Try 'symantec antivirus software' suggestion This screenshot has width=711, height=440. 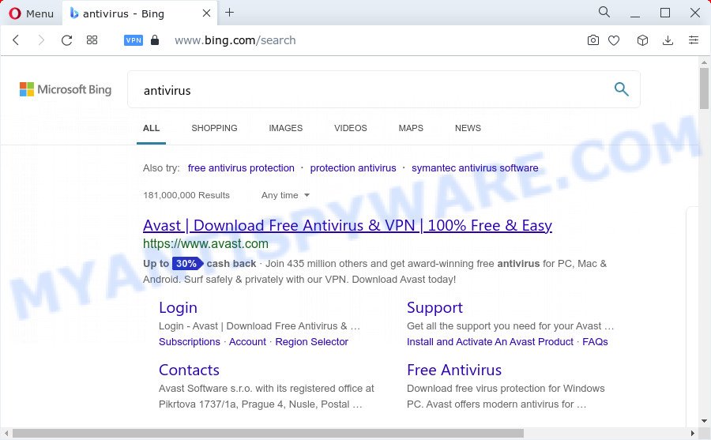tap(475, 167)
